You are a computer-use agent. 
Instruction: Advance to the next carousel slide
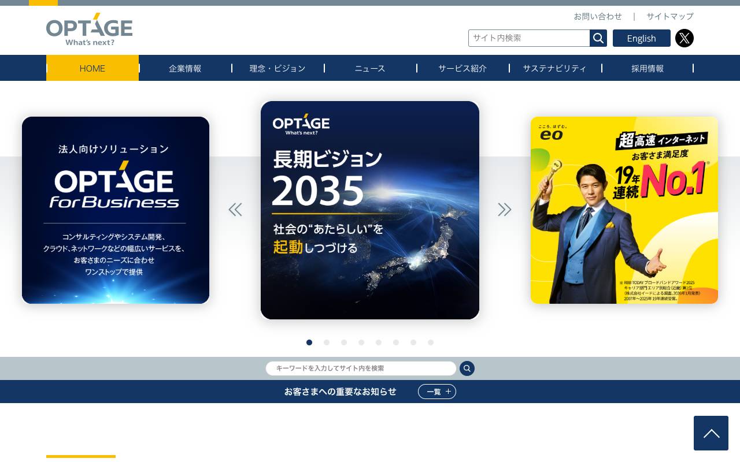tap(505, 210)
